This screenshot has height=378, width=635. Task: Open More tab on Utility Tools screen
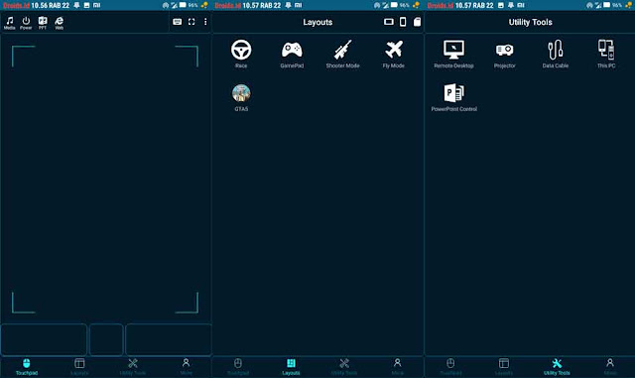tap(610, 367)
